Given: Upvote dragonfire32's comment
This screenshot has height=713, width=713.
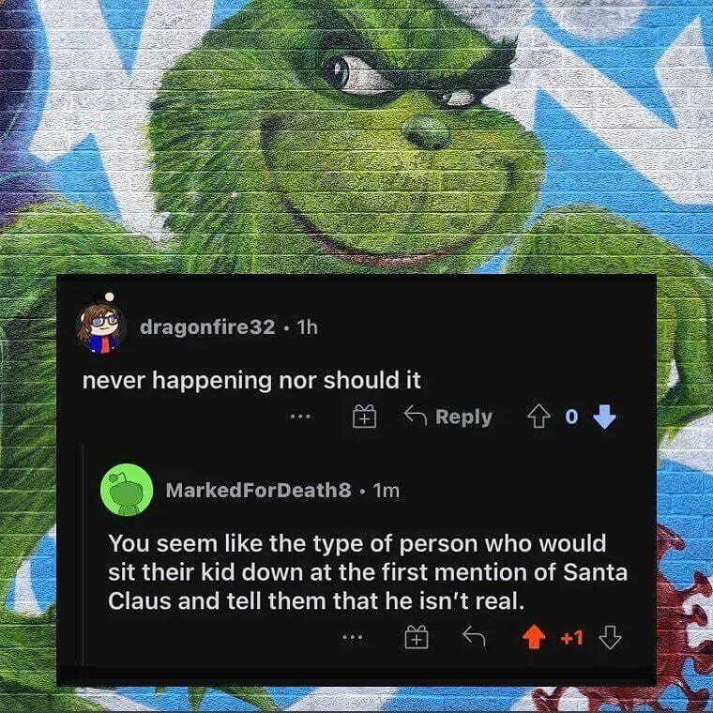Looking at the screenshot, I should click(539, 417).
